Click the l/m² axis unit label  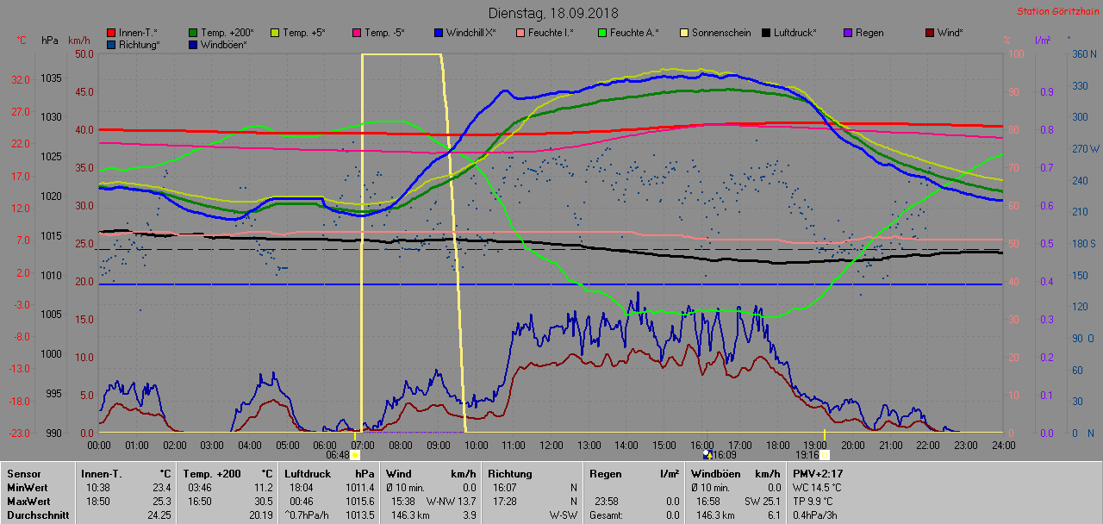1041,41
